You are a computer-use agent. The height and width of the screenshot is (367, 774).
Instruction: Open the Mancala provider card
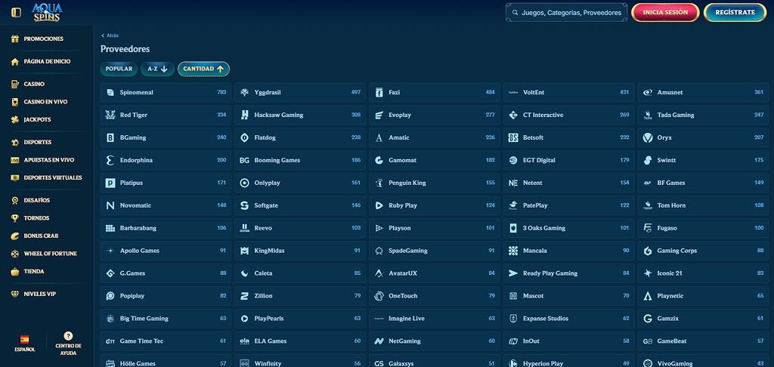pyautogui.click(x=568, y=251)
